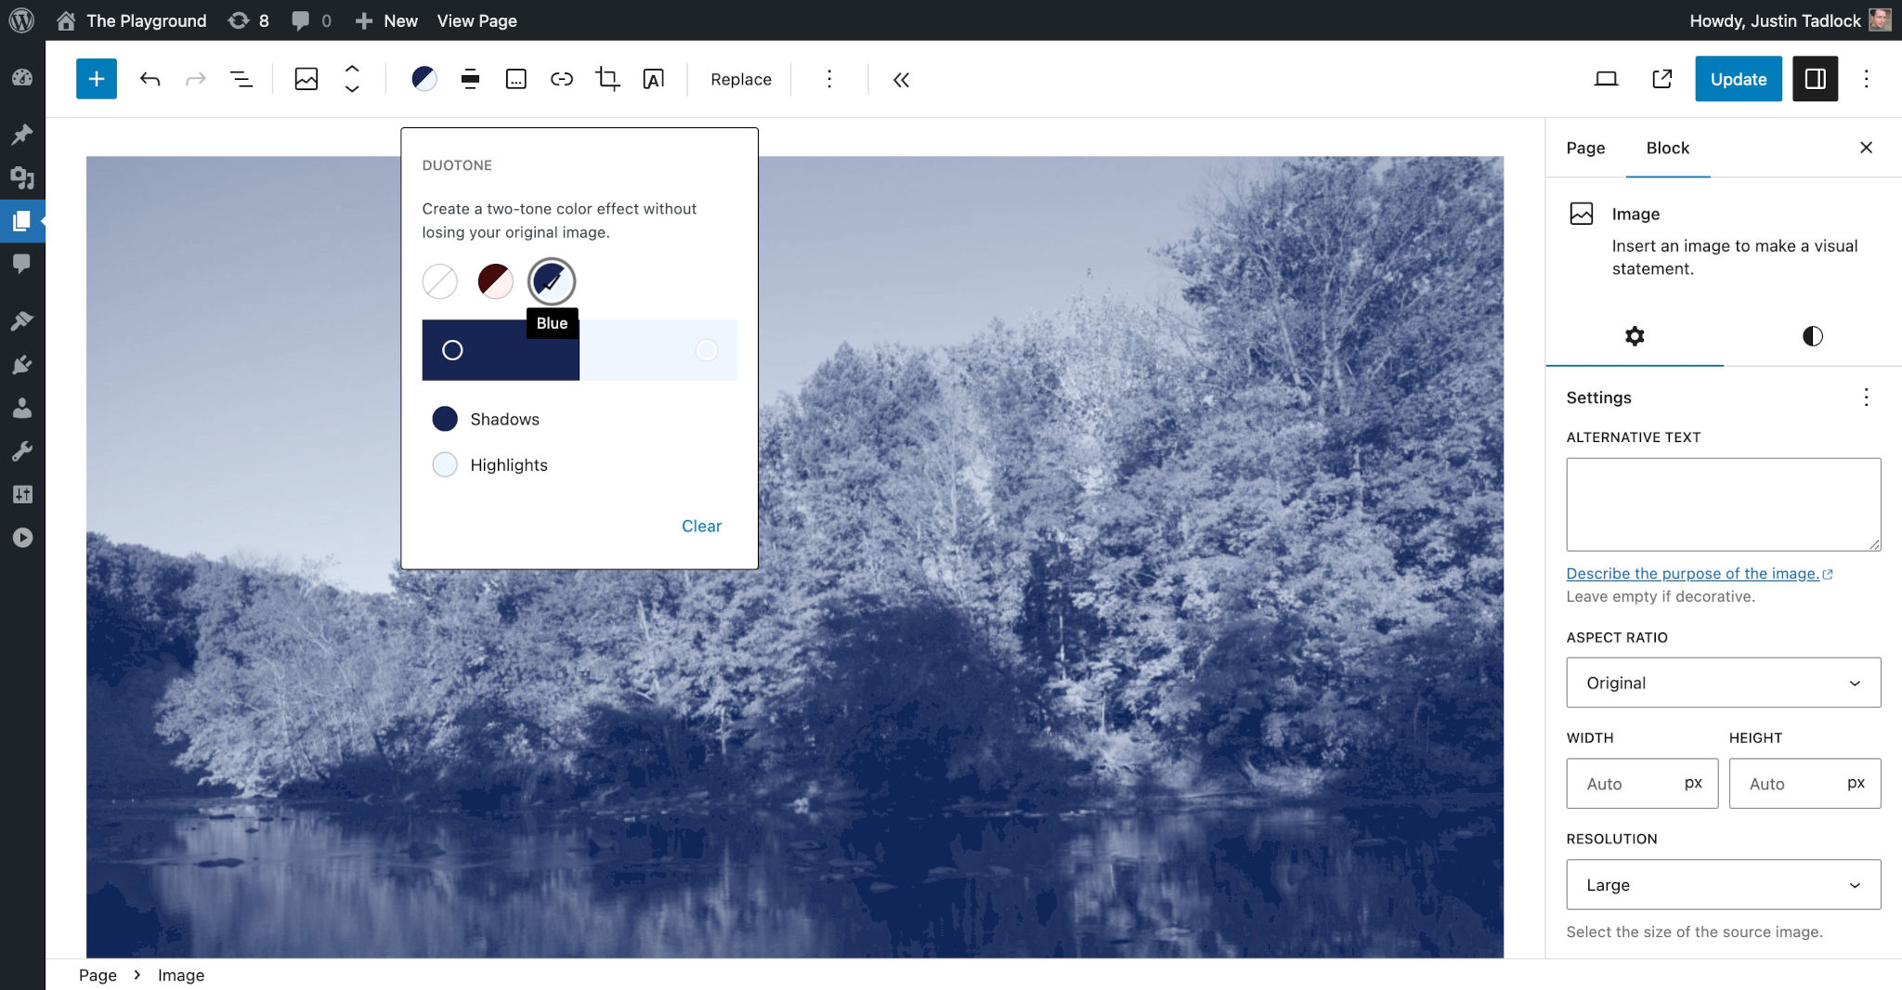Open the Document Overview list view icon
1902x990 pixels.
point(241,79)
